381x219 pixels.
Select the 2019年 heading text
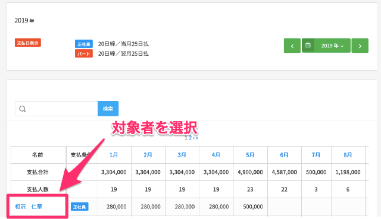coord(24,21)
